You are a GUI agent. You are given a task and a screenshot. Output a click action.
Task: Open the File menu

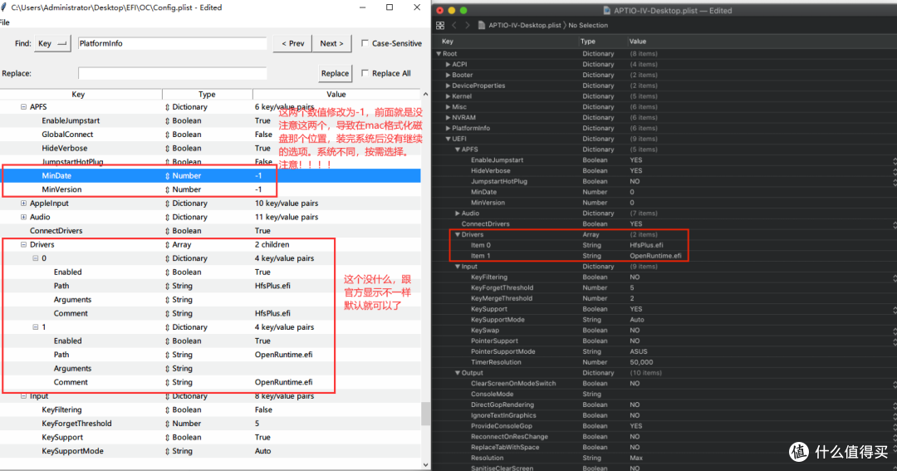[5, 22]
